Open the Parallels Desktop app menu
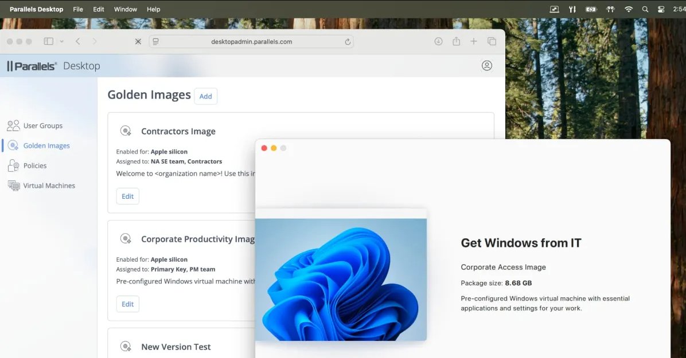The image size is (686, 358). click(x=36, y=9)
